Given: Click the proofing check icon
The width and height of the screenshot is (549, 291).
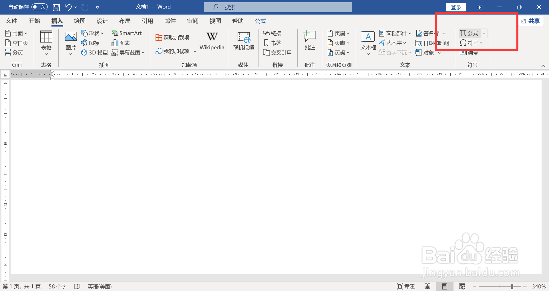Looking at the screenshot, I should coord(77,286).
